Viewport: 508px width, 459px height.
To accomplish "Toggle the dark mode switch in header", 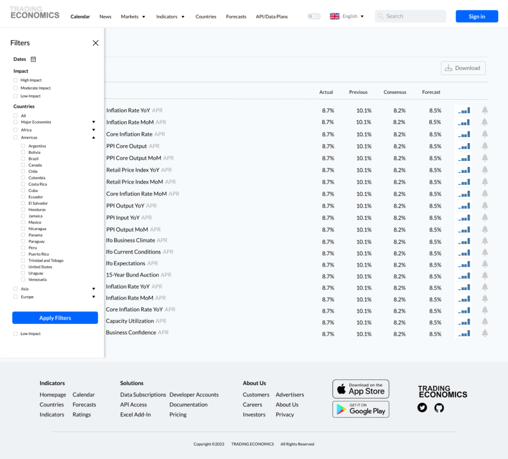I will pyautogui.click(x=314, y=16).
